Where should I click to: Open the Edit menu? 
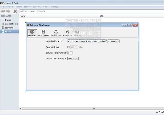tap(8, 7)
